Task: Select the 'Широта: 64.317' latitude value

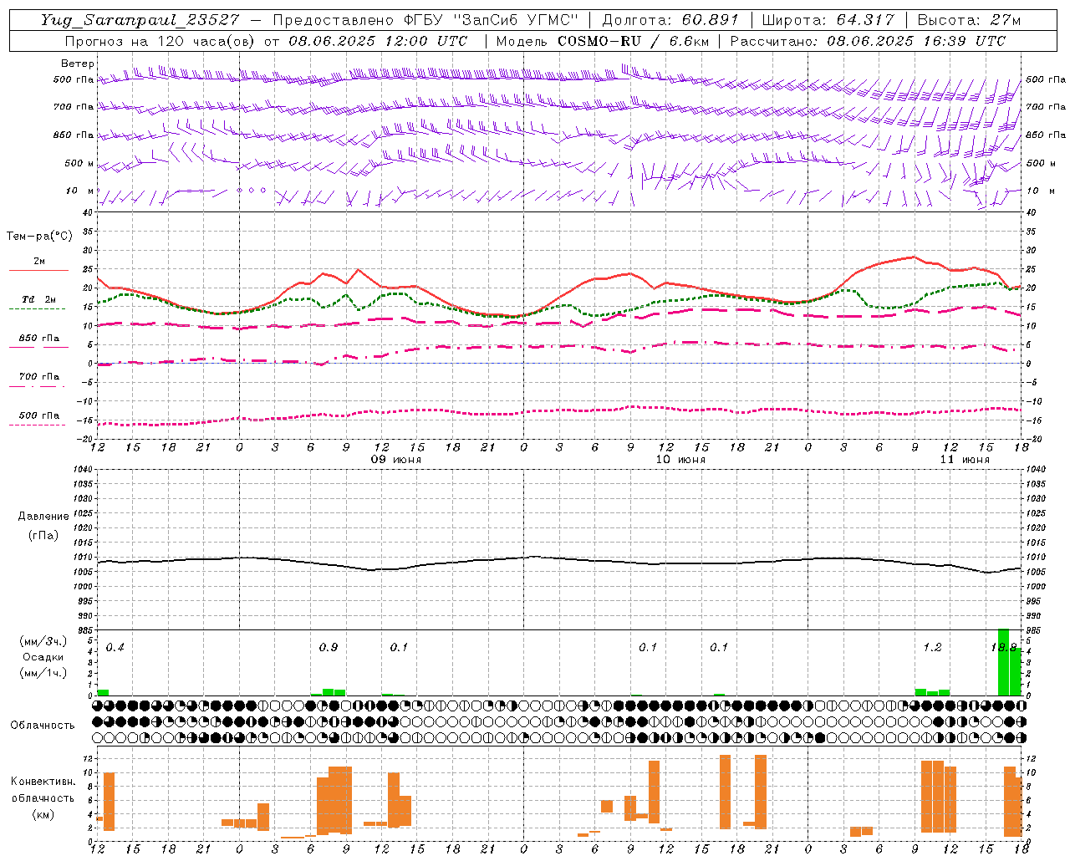Action: (x=828, y=20)
